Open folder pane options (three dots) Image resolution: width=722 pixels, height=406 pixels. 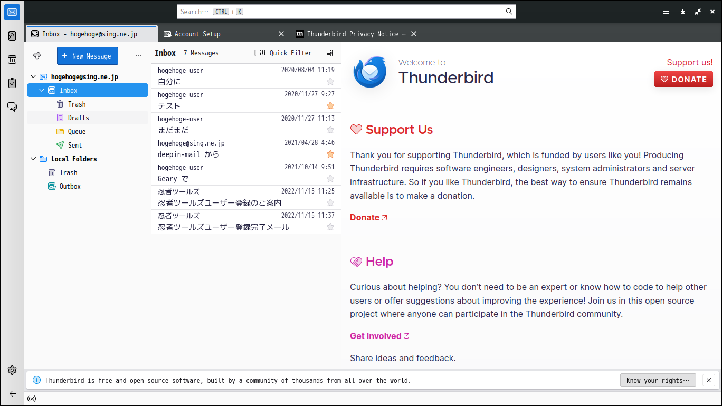click(x=138, y=56)
